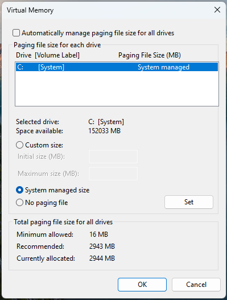Click the 'Paging File Size (MB)' column header

[x=150, y=55]
